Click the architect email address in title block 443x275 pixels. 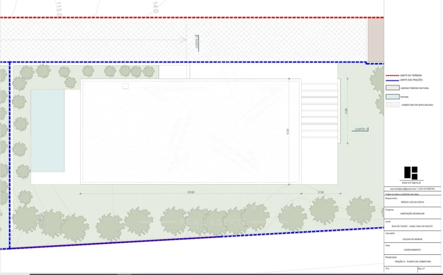[412, 189]
